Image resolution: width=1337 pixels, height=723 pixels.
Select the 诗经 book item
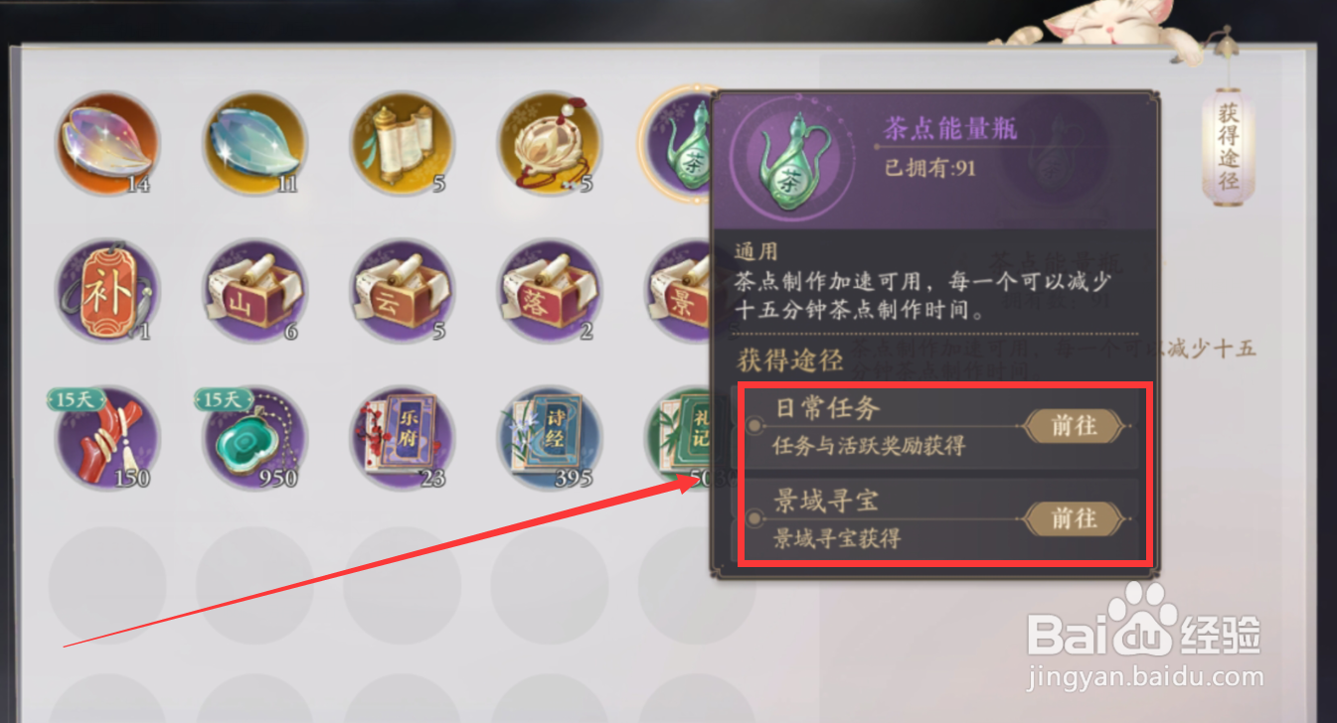(550, 438)
